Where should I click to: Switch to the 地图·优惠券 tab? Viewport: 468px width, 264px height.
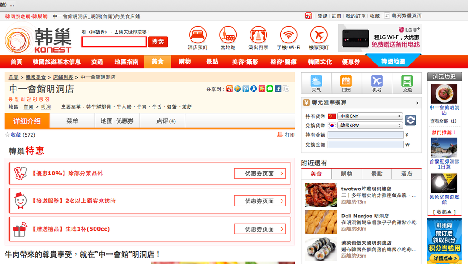pyautogui.click(x=117, y=121)
